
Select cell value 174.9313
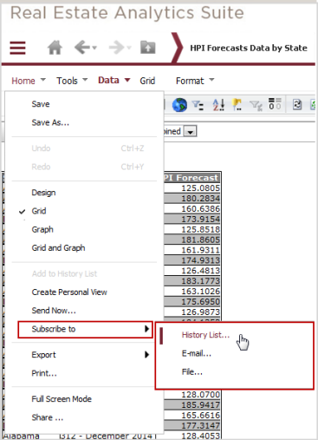pos(200,260)
